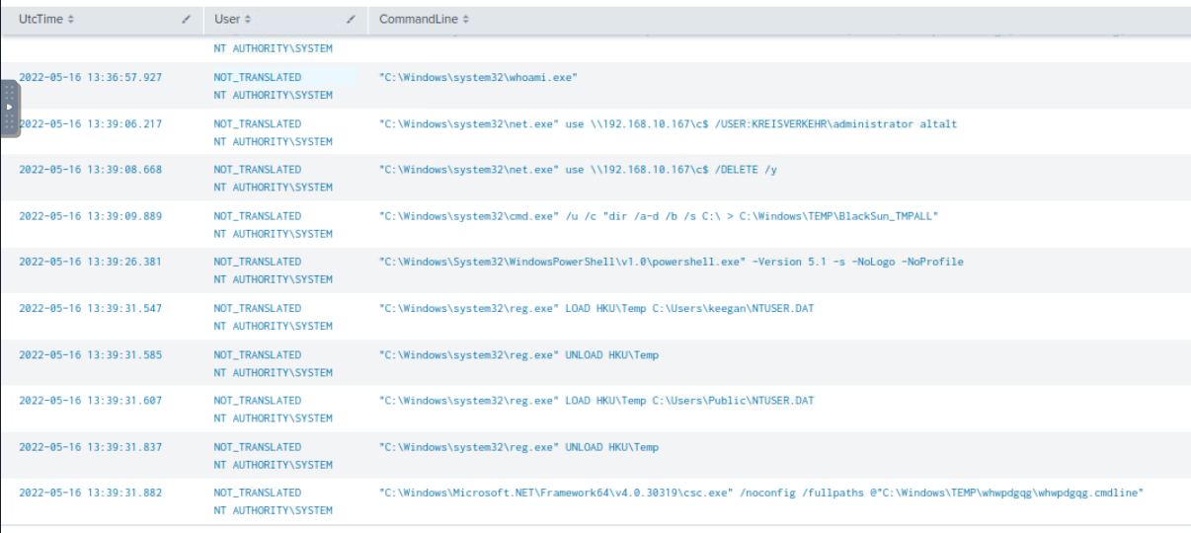Click the User column header label
Image resolution: width=1191 pixels, height=533 pixels.
[x=227, y=20]
